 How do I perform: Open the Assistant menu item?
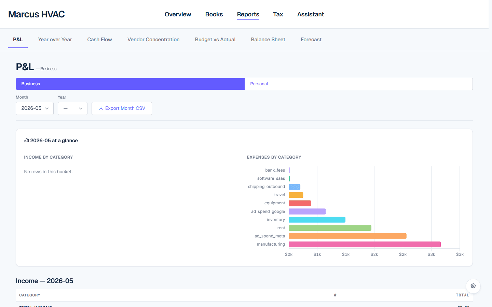(311, 14)
